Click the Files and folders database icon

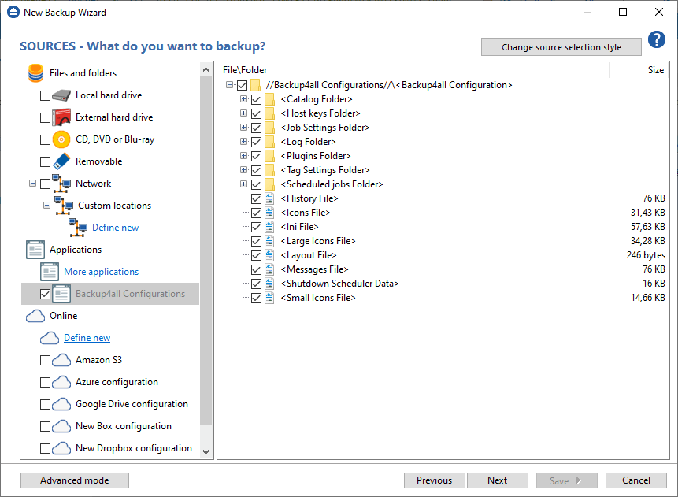pyautogui.click(x=35, y=73)
